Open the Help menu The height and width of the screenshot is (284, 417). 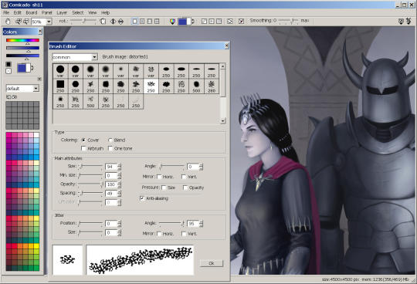click(105, 12)
